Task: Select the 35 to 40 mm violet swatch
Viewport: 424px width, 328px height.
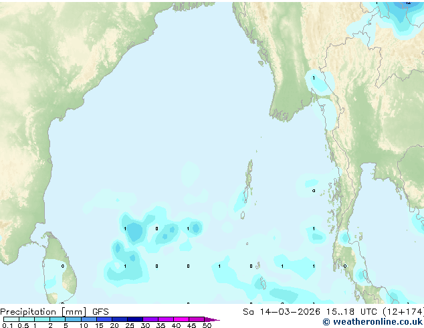Action: (165, 319)
